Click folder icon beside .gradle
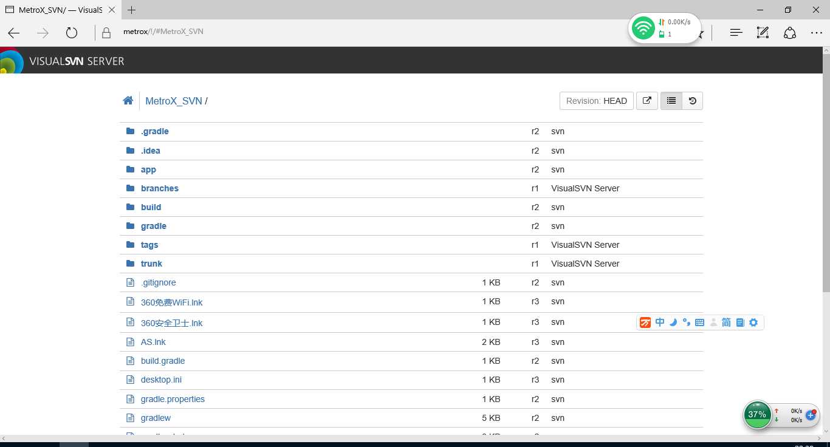Viewport: 830px width, 447px height. point(130,131)
